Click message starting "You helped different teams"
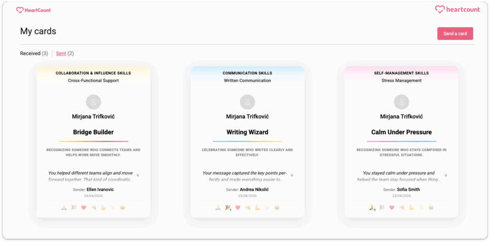Screen dimensions: 490x242 90,176
